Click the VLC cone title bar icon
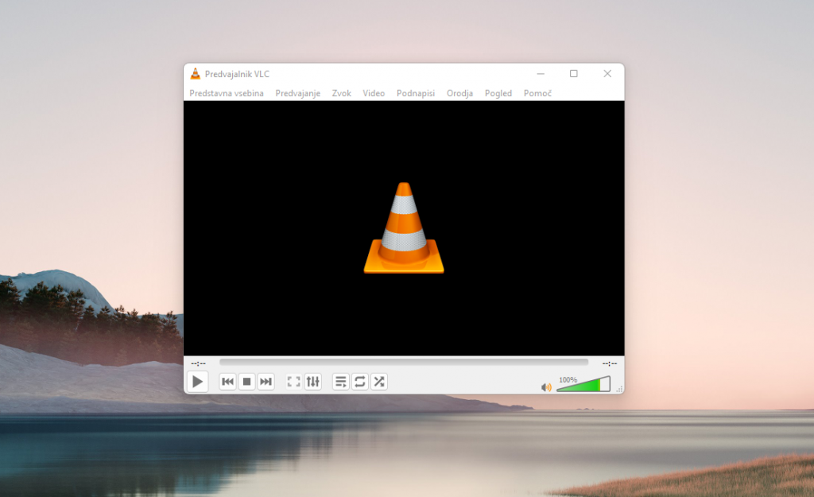 196,74
